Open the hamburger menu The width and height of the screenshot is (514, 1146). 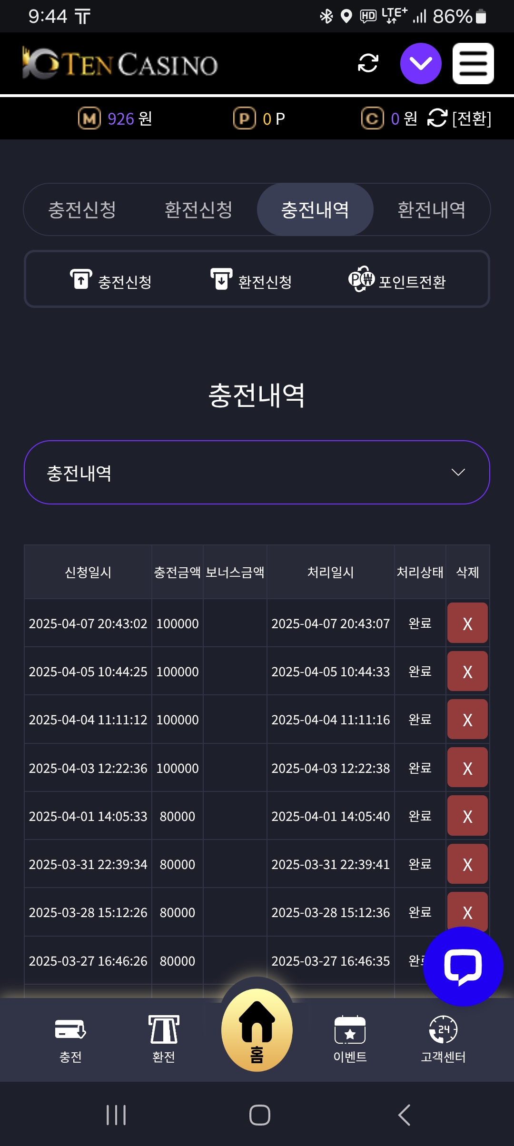pyautogui.click(x=473, y=63)
